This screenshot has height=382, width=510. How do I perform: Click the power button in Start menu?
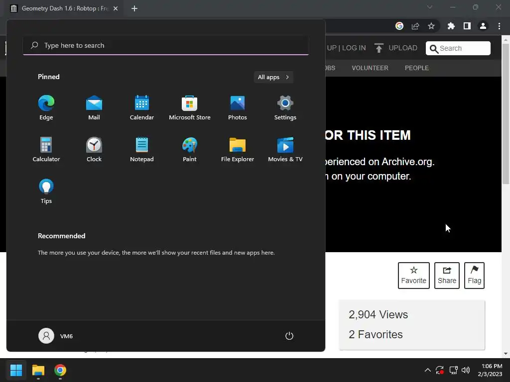(289, 336)
